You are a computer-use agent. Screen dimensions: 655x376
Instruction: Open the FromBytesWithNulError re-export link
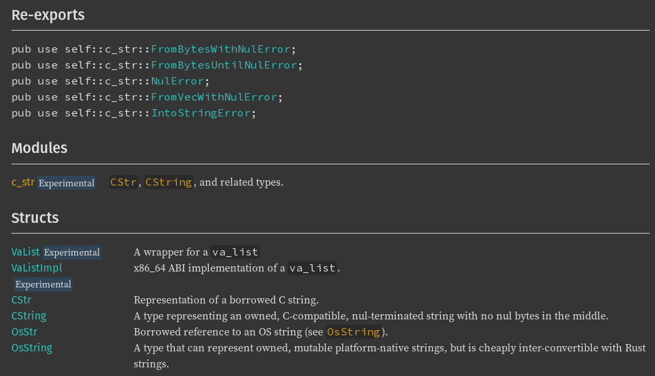coord(221,49)
